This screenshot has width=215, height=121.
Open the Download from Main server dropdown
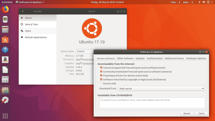pyautogui.click(x=162, y=89)
